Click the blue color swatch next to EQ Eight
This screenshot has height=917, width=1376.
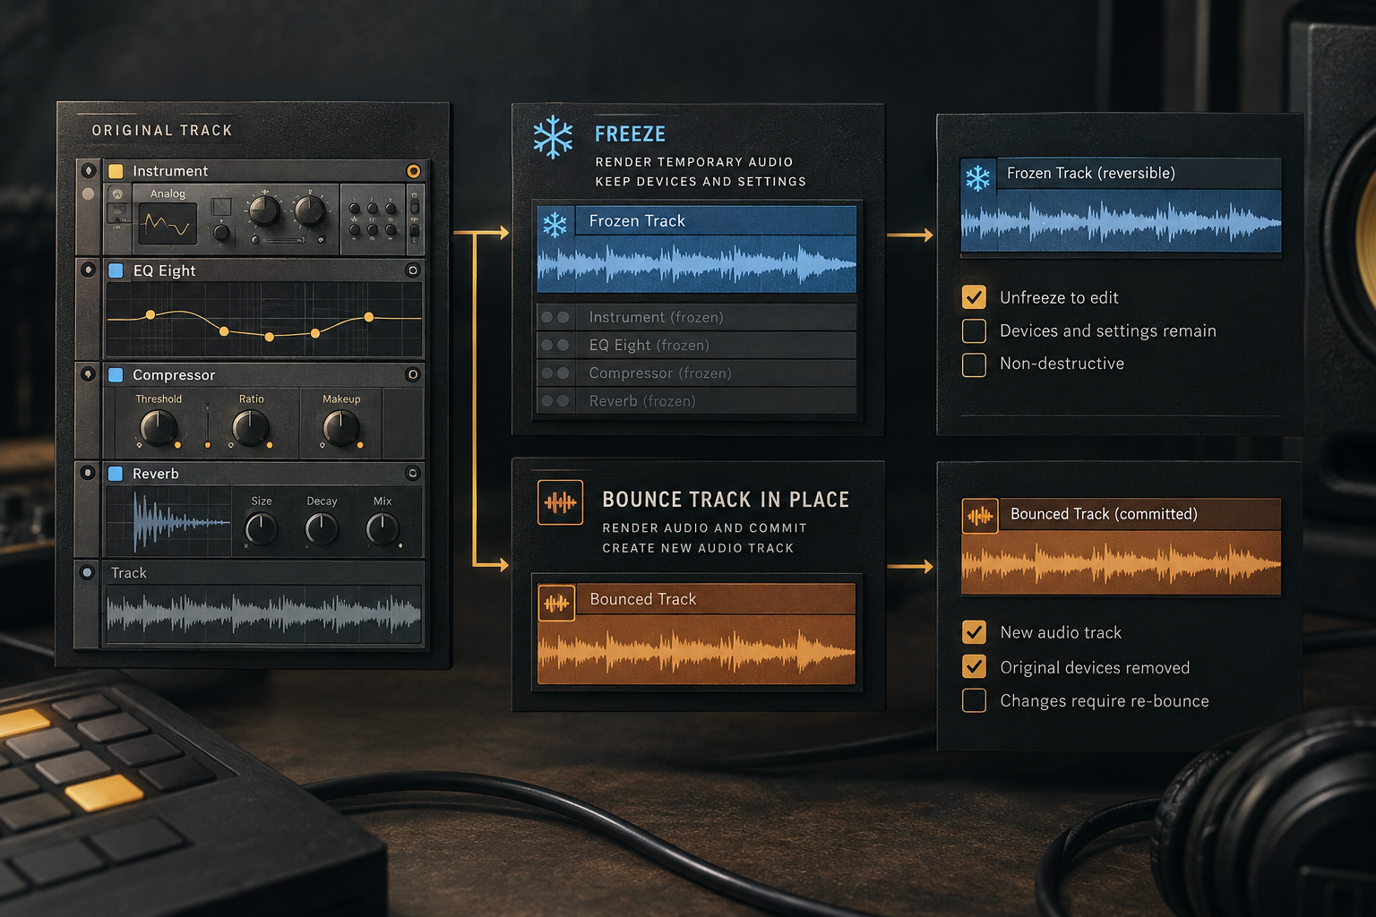116,270
